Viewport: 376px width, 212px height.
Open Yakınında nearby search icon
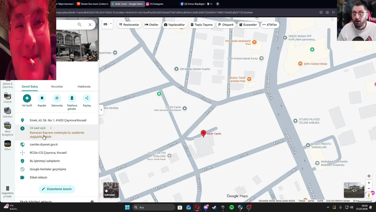click(57, 98)
